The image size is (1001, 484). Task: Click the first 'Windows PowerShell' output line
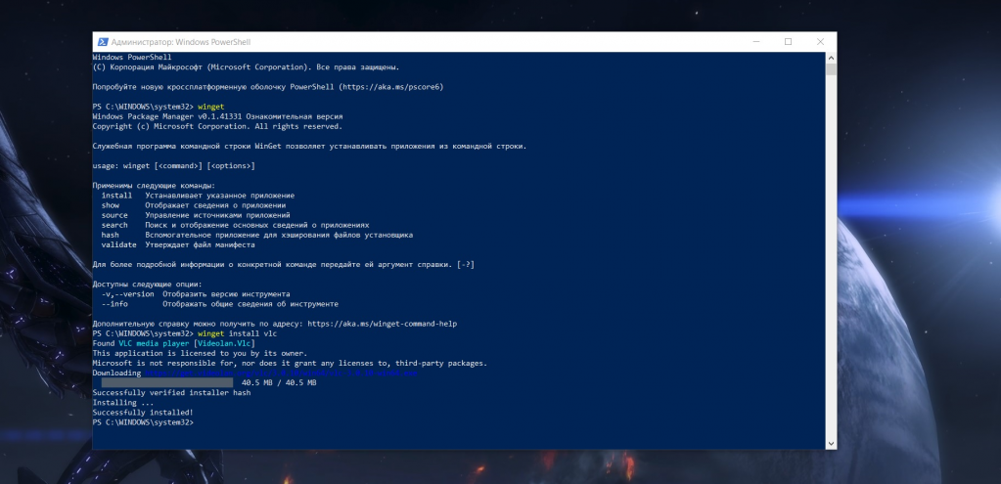click(132, 57)
